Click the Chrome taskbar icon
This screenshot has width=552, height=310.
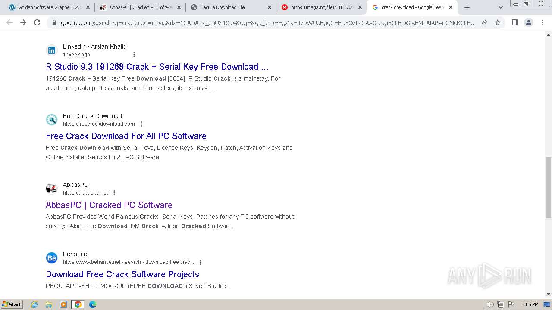(78, 304)
